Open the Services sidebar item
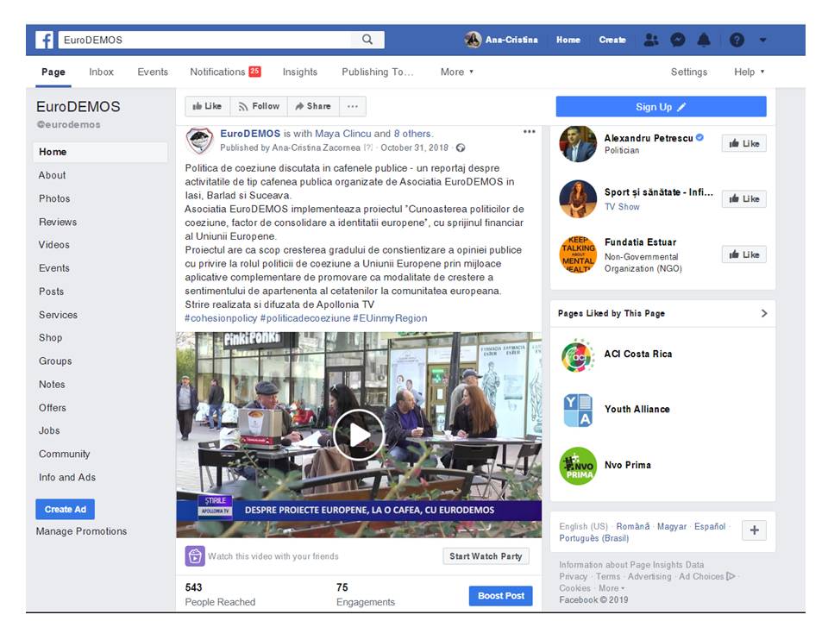Screen dimensions: 828x621 coord(58,315)
